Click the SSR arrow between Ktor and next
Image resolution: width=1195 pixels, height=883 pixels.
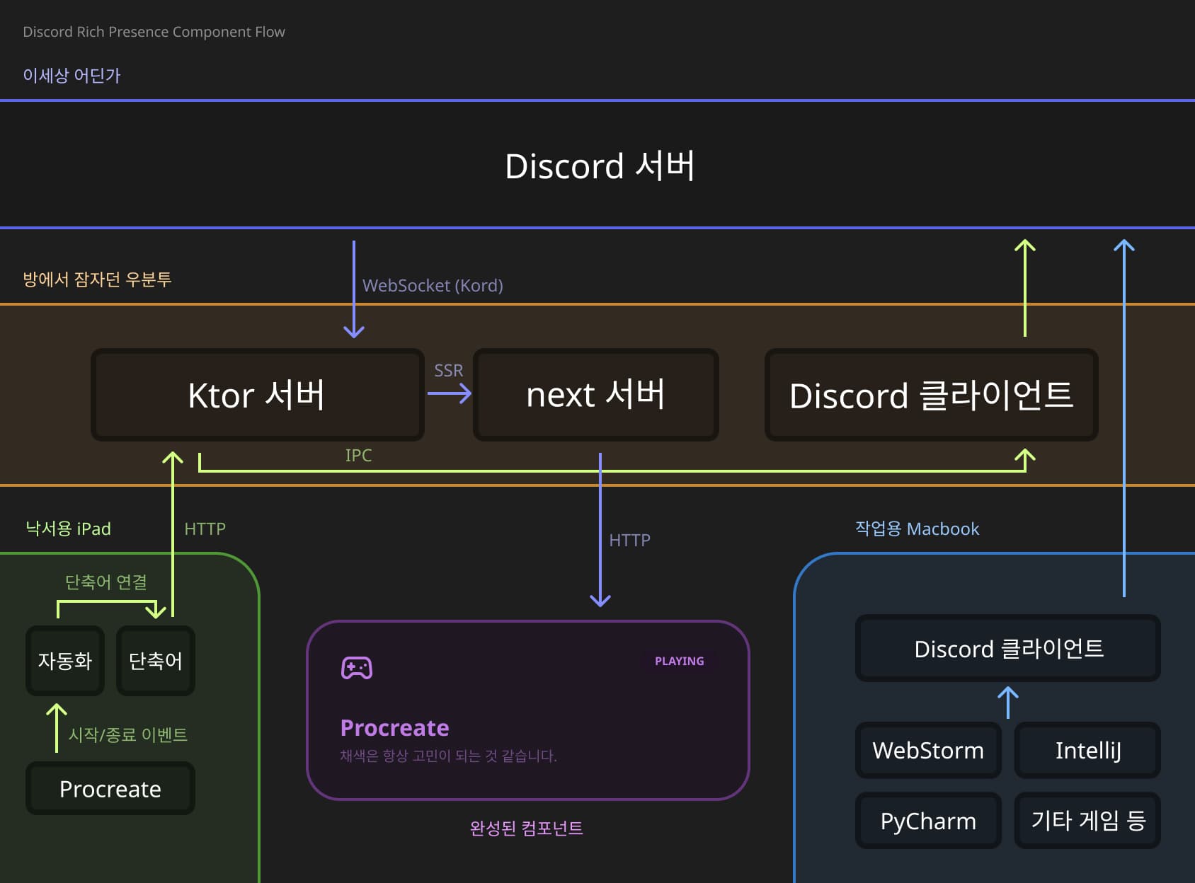point(450,393)
